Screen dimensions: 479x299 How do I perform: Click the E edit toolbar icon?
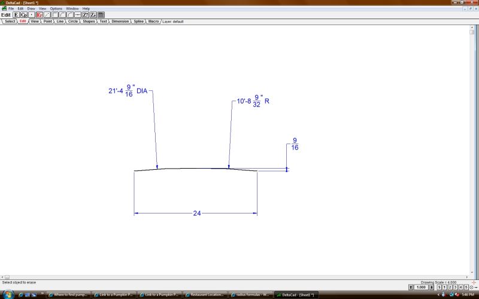point(16,15)
